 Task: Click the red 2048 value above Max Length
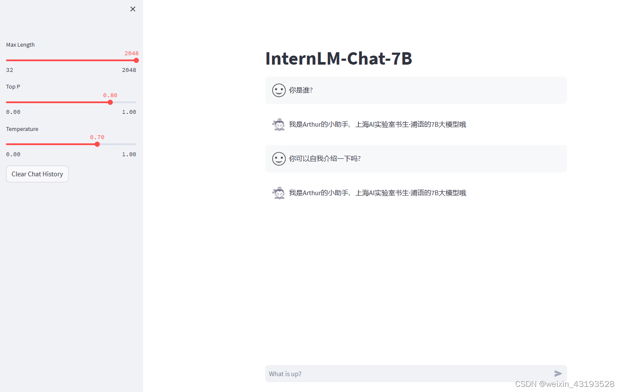132,53
